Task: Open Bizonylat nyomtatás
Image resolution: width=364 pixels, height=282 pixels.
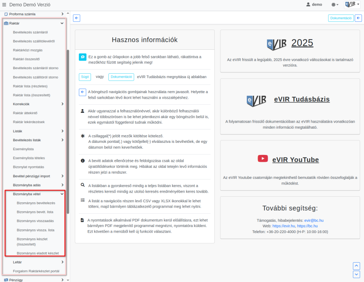Action: 28,167
